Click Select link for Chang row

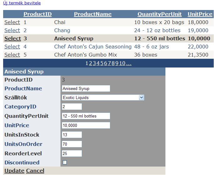click(x=12, y=31)
